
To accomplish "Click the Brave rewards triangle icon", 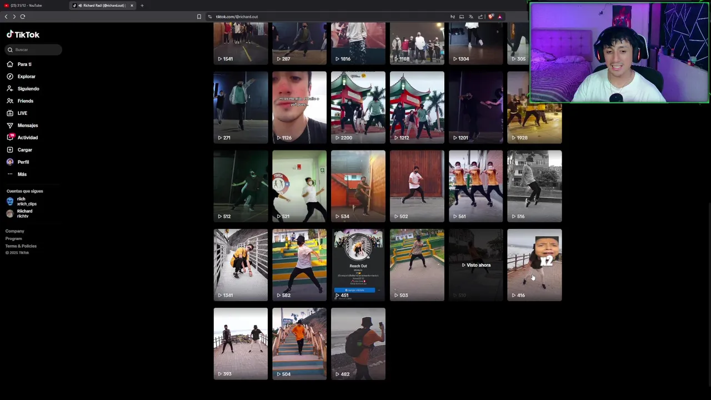I will click(x=499, y=17).
